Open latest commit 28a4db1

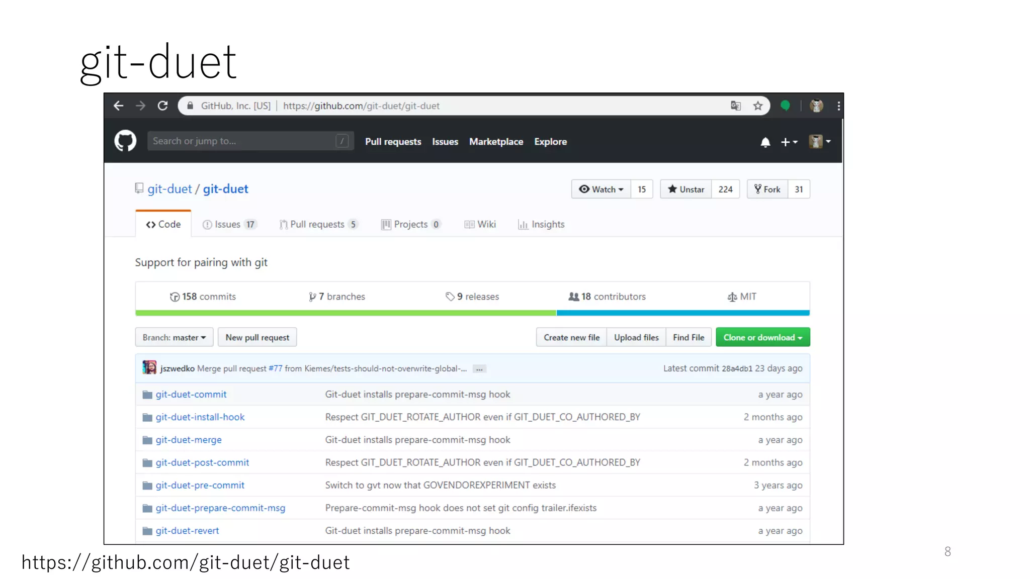(737, 368)
